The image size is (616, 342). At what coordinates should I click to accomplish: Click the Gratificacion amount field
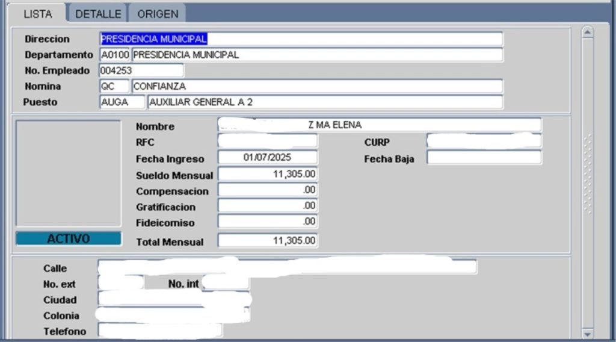(x=268, y=205)
